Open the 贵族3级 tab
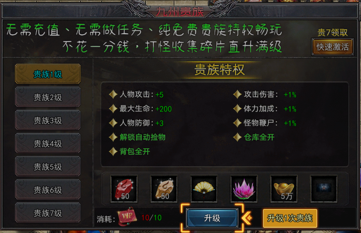Screen dimensions: 361x233 point(48,120)
